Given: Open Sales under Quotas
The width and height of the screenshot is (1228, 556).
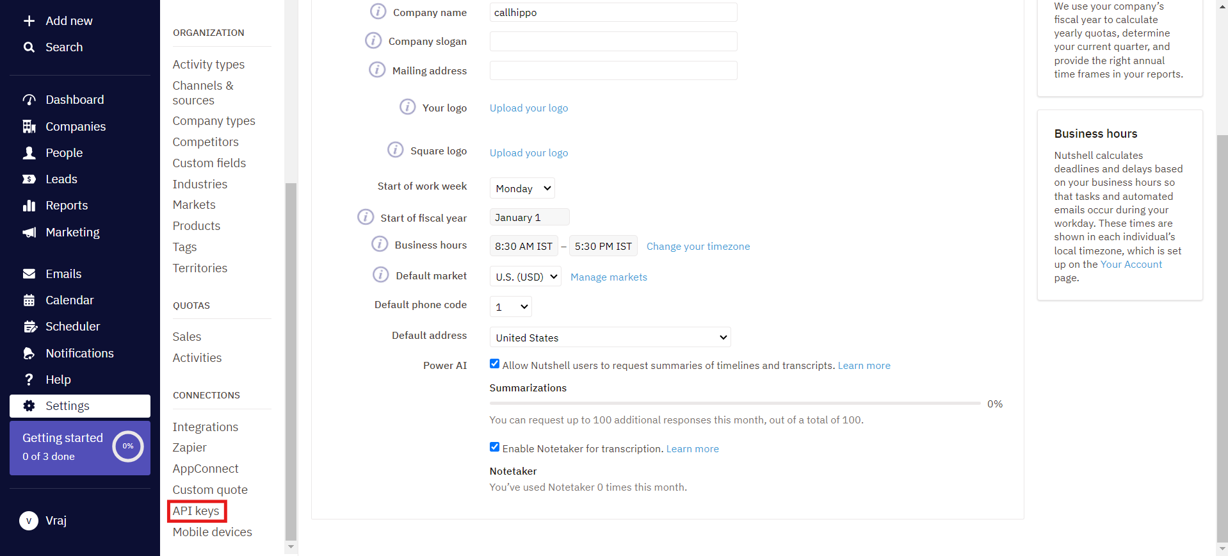Looking at the screenshot, I should [x=187, y=337].
